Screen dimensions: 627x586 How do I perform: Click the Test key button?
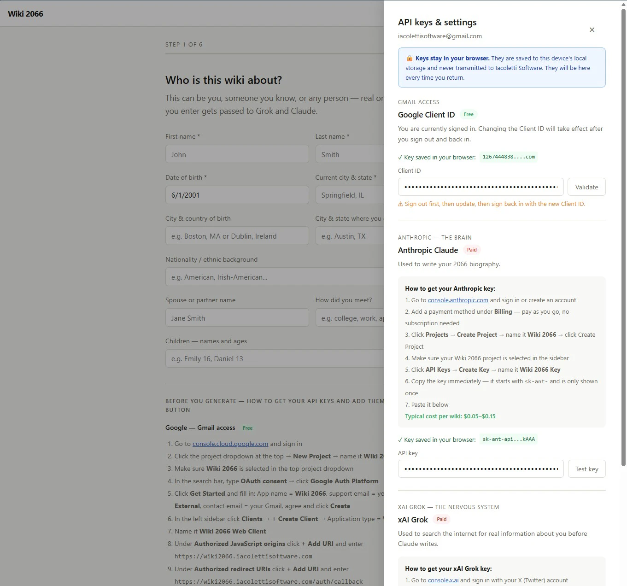586,469
